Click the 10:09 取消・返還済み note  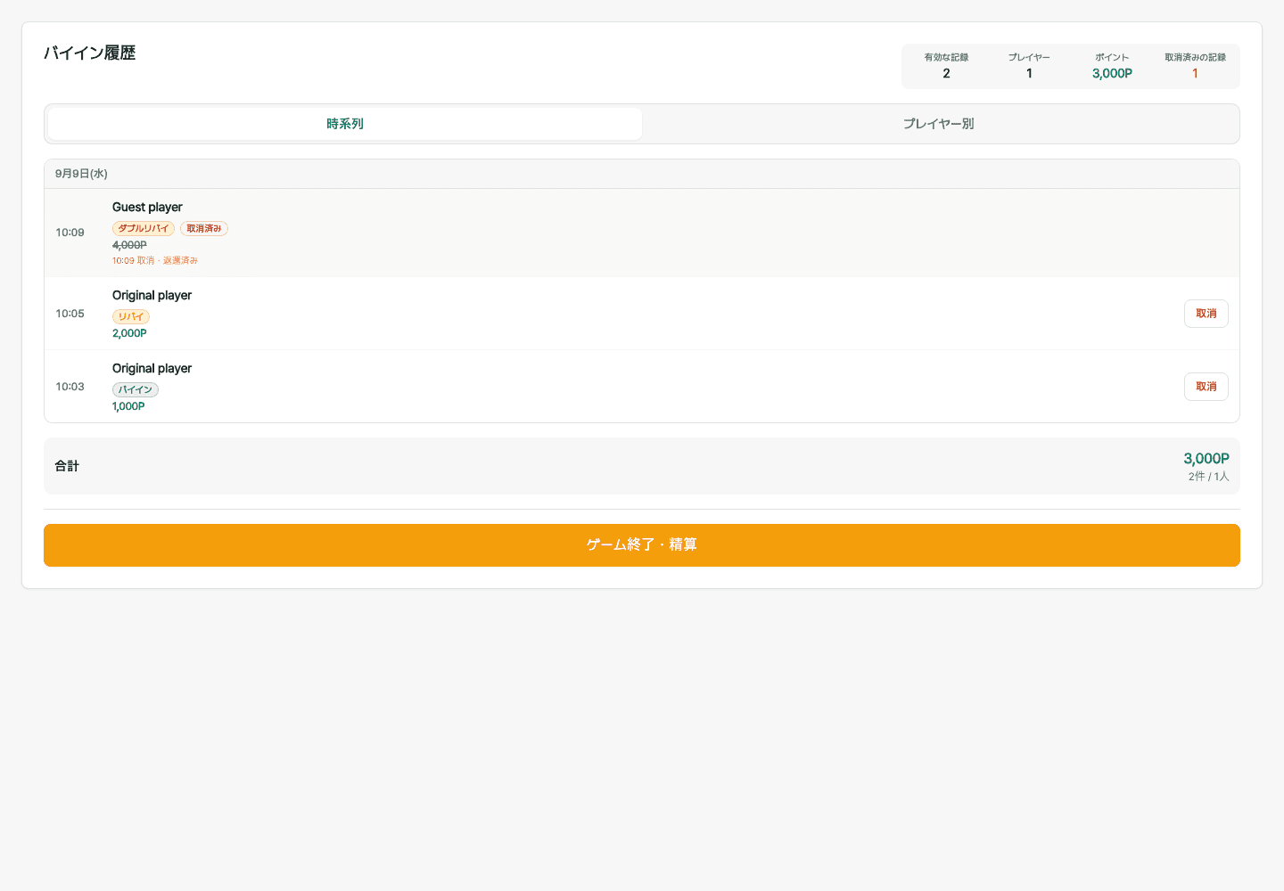click(x=155, y=261)
